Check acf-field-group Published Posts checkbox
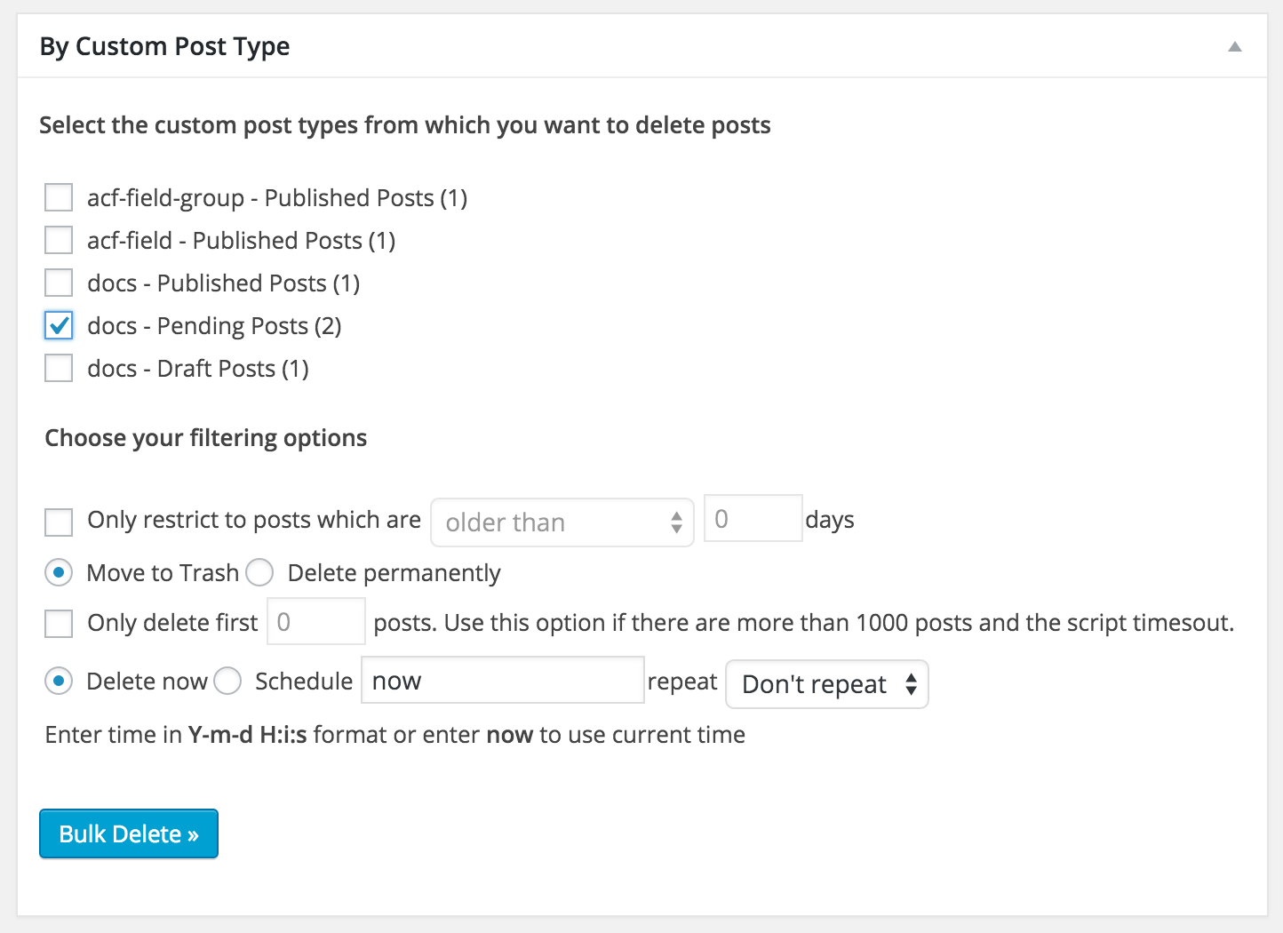The width and height of the screenshot is (1283, 933). click(59, 197)
